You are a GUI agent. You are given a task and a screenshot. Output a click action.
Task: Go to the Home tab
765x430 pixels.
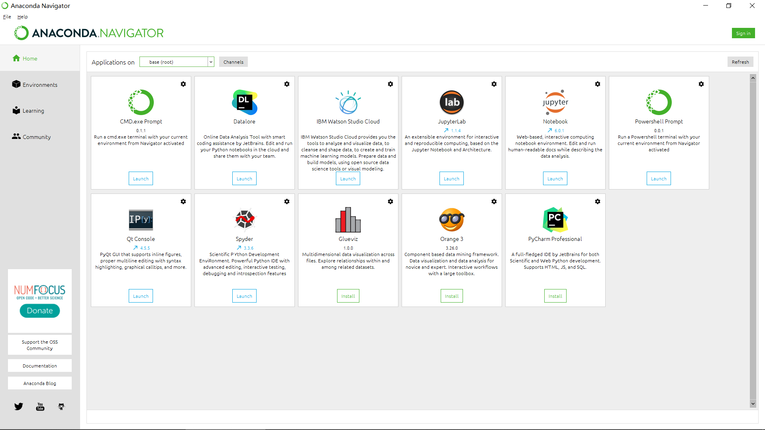click(40, 59)
